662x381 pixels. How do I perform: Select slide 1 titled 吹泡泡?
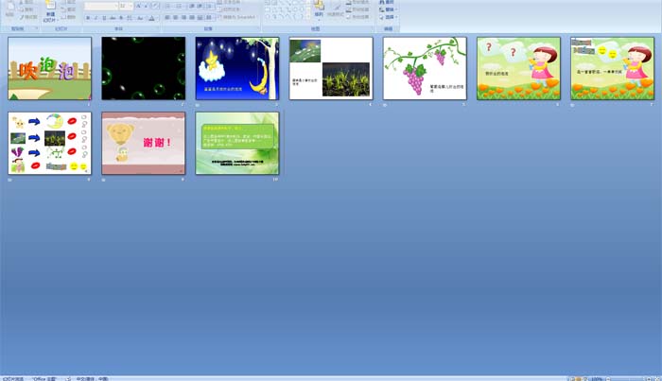[49, 68]
